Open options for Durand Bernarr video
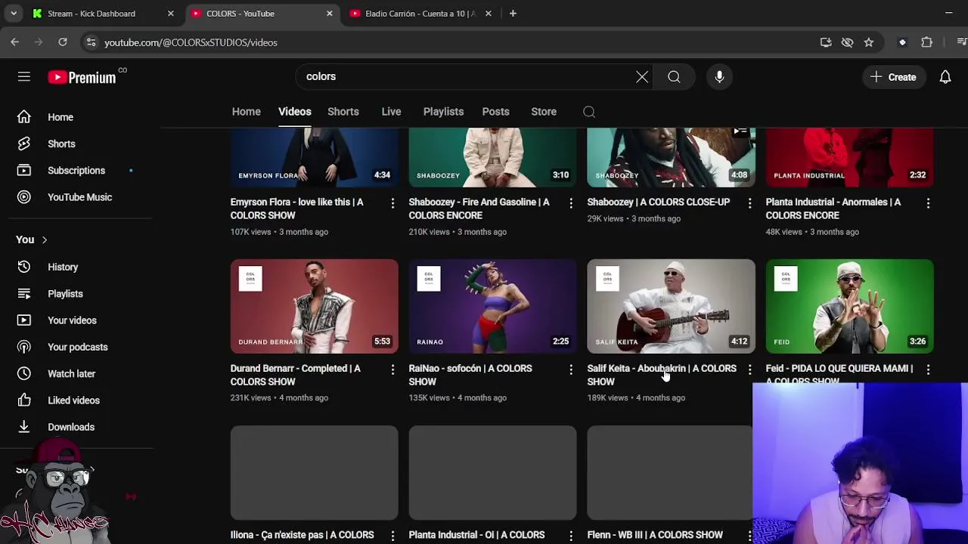This screenshot has width=968, height=544. [x=392, y=369]
